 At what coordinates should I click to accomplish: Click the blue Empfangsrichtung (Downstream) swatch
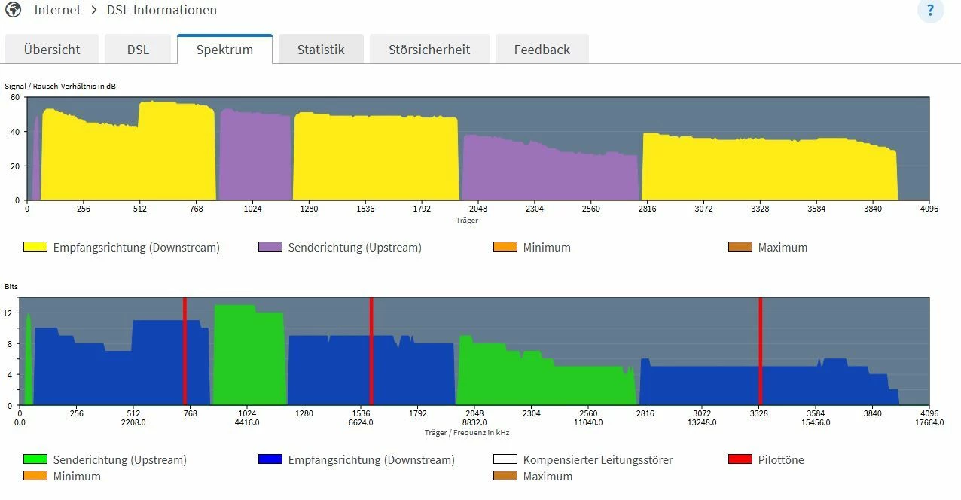[270, 459]
